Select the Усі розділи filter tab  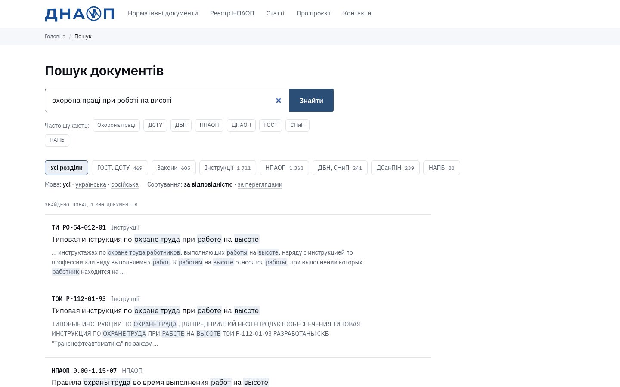click(66, 168)
